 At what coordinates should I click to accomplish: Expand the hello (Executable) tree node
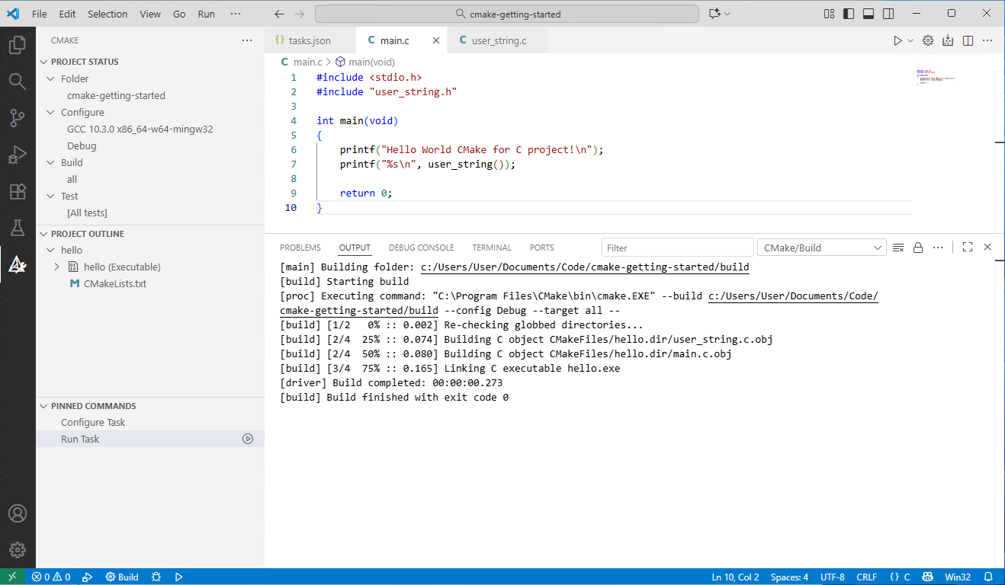[x=56, y=267]
